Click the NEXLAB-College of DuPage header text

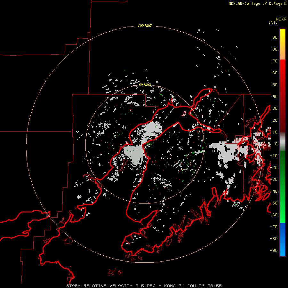(x=257, y=4)
